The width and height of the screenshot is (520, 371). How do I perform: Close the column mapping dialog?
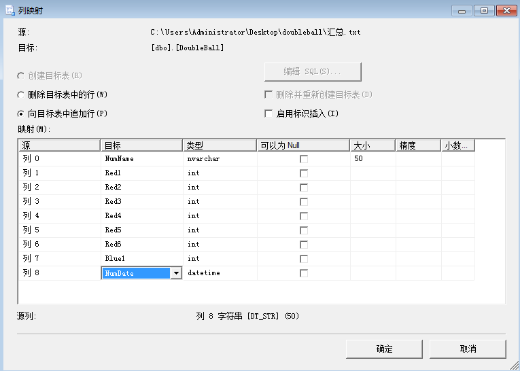pyautogui.click(x=506, y=11)
